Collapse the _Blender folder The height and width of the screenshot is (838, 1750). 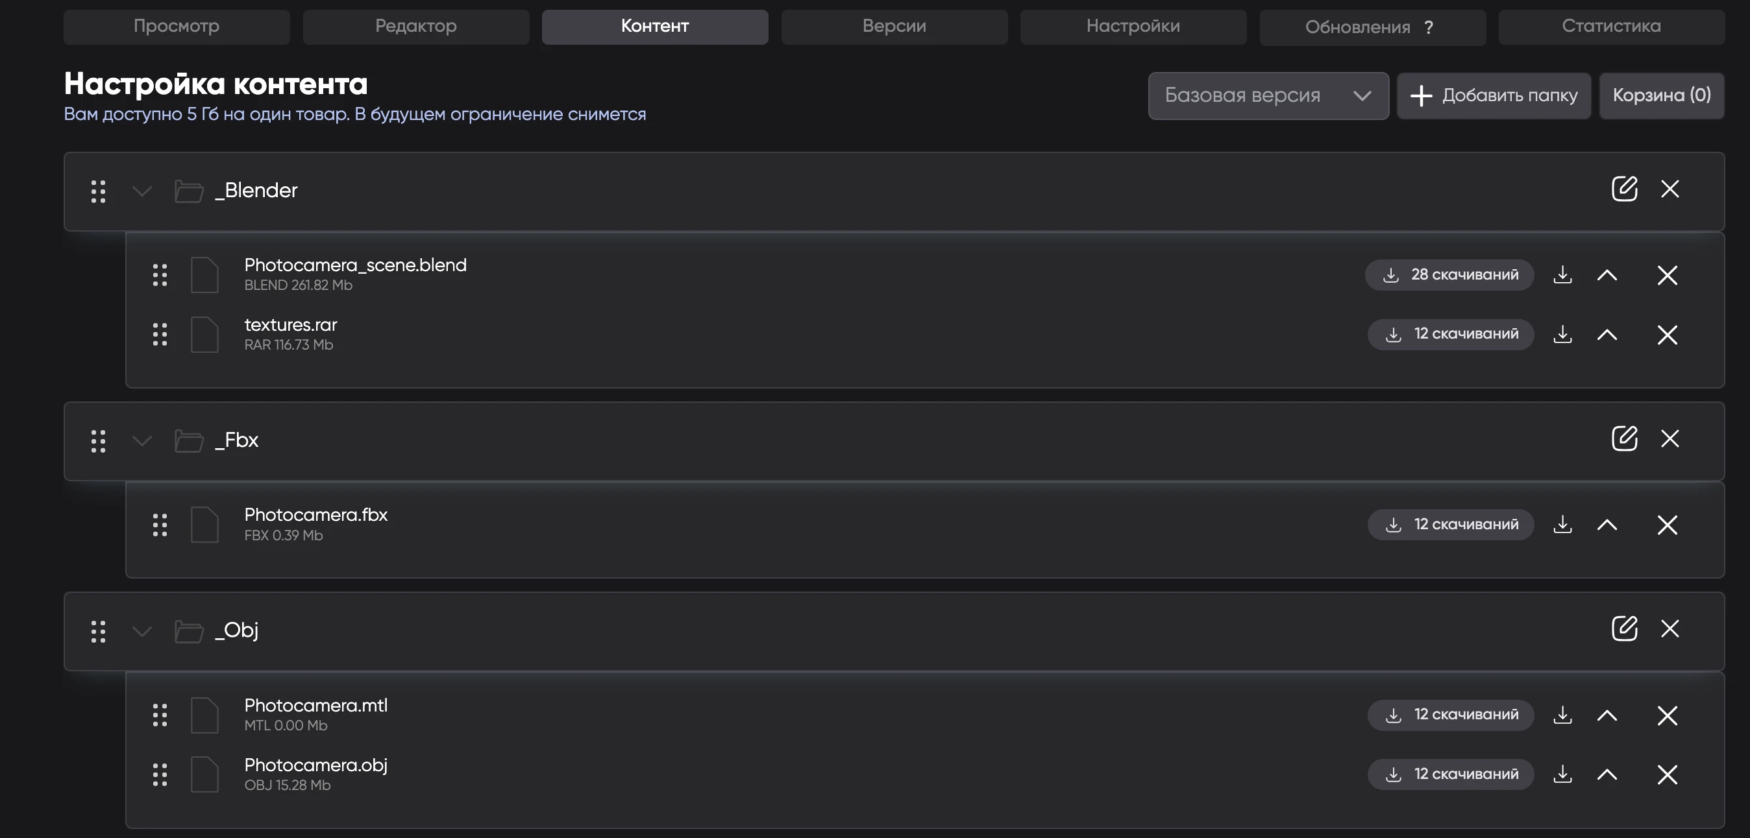point(142,191)
